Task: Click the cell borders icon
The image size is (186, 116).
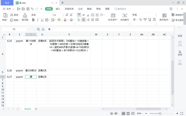Action: pos(47,20)
